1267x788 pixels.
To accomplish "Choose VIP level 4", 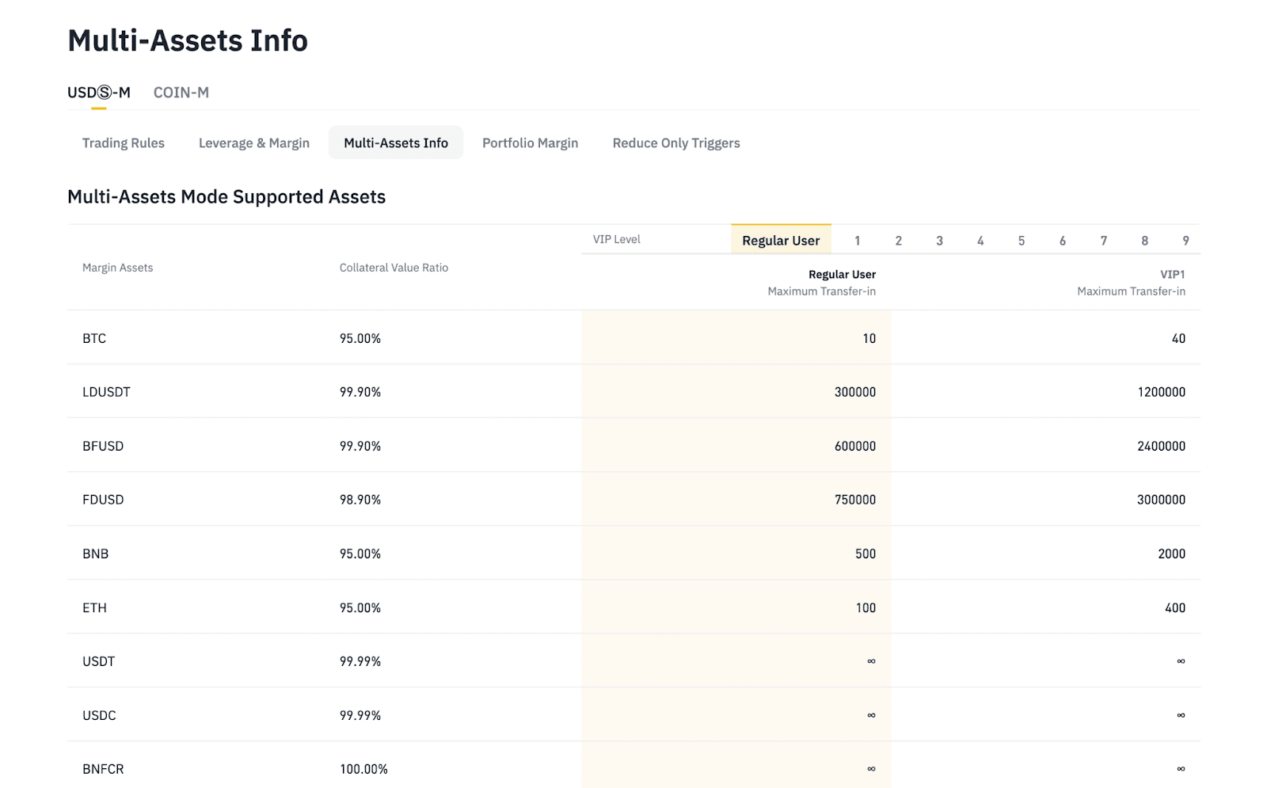I will pos(980,241).
